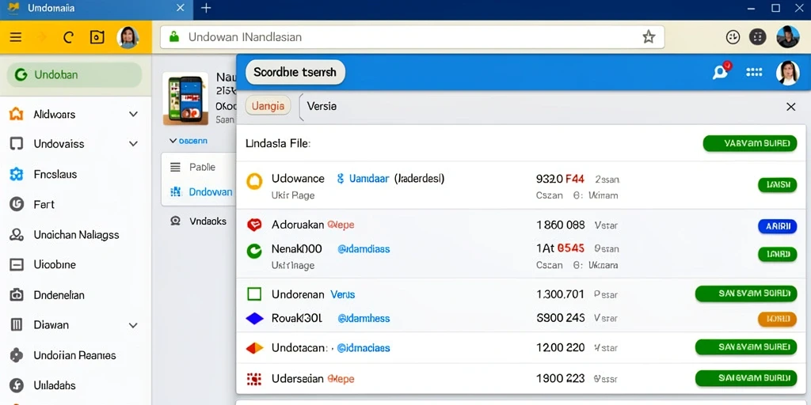Click the hamburger menu icon in yellow toolbar
811x405 pixels.
coord(16,37)
